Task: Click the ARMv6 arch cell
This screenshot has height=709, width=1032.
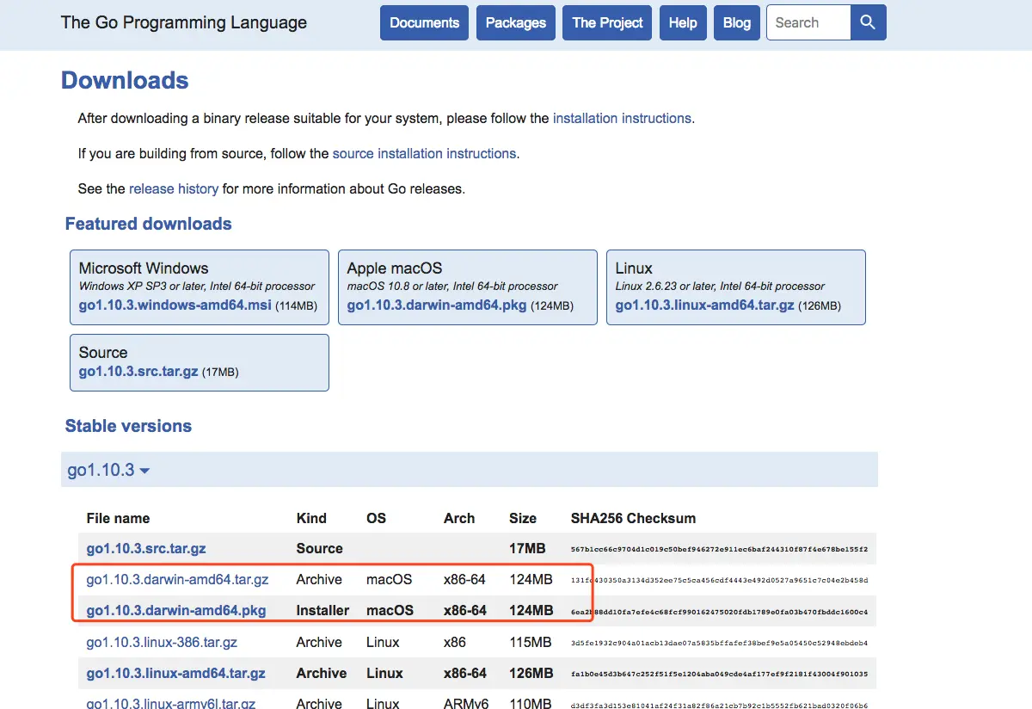Action: 465,703
